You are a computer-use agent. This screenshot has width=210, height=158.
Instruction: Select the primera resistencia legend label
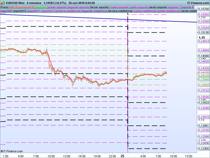pos(68,11)
